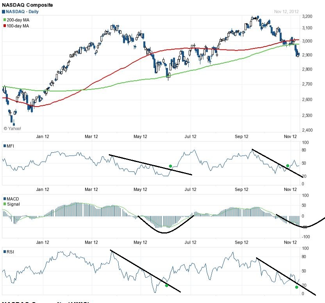Click the MFI green dot near June
325x303 pixels.
[170, 166]
